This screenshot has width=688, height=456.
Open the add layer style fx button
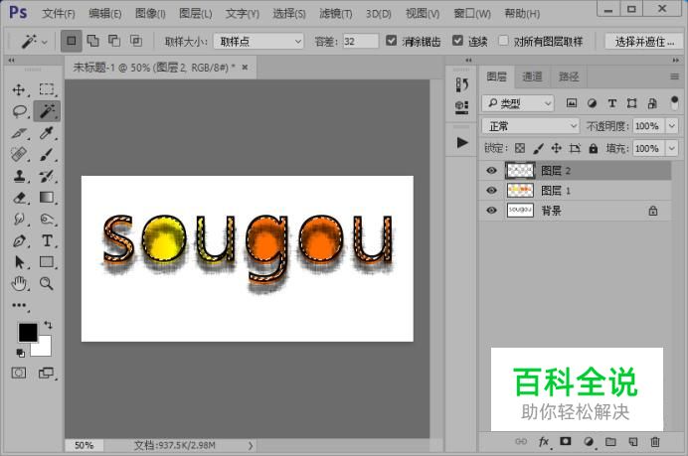point(543,441)
